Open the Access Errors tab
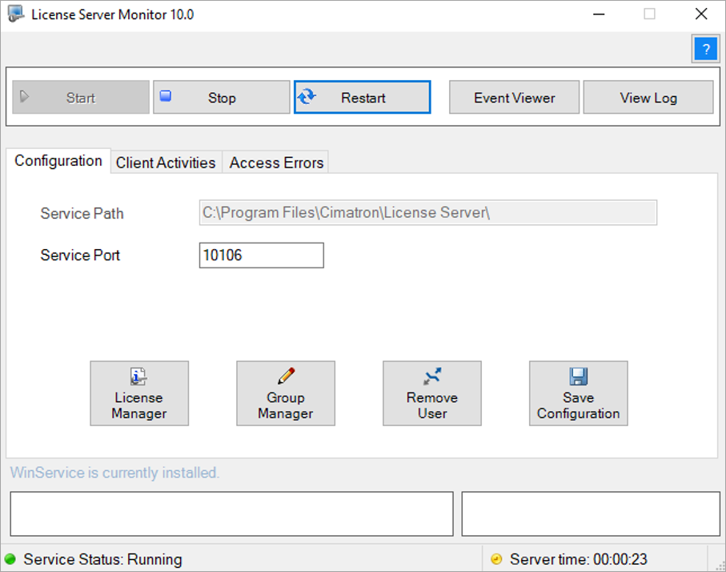Screen dimensions: 726x572 tap(276, 163)
